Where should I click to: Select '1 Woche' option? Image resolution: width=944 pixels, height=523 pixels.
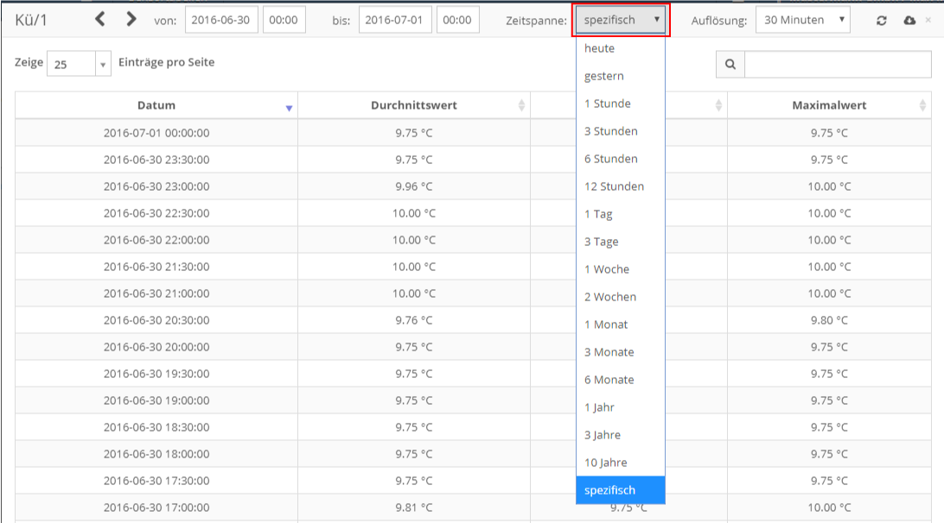click(x=621, y=269)
